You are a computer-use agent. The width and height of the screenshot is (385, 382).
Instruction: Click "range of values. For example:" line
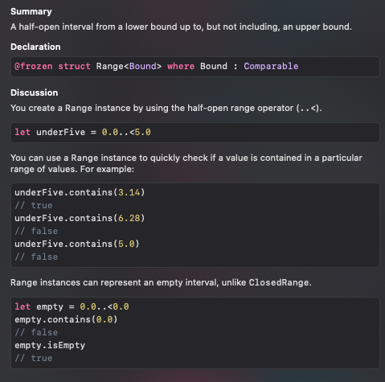click(x=72, y=169)
